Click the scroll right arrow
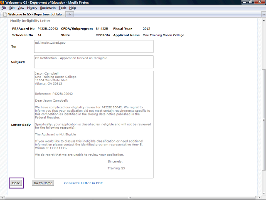 [x=259, y=198]
